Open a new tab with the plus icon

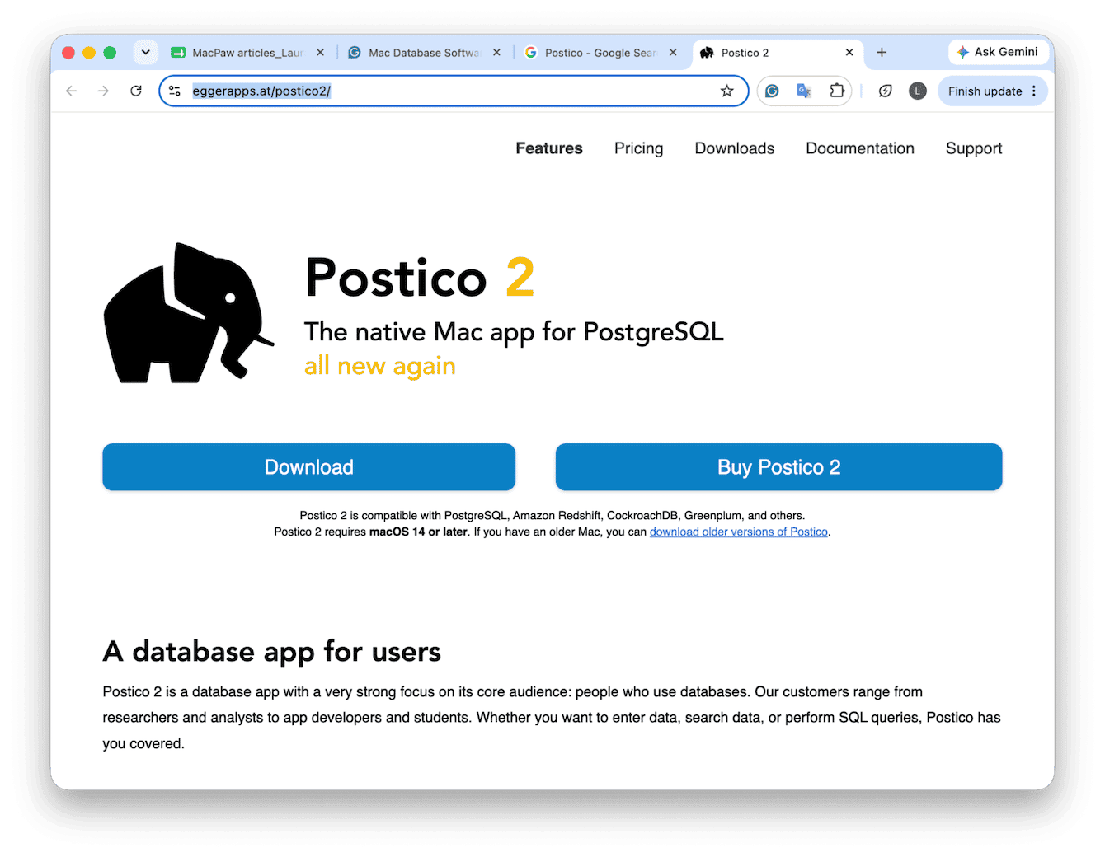click(x=882, y=52)
